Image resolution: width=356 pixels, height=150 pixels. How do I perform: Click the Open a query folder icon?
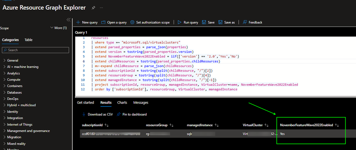point(103,22)
